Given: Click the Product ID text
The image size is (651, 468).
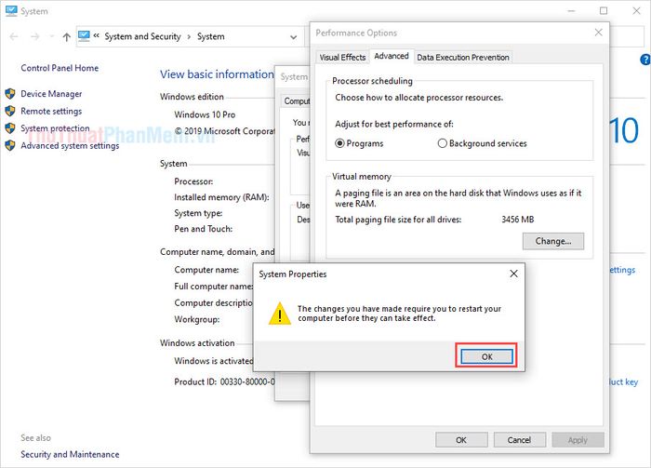Looking at the screenshot, I should 225,381.
